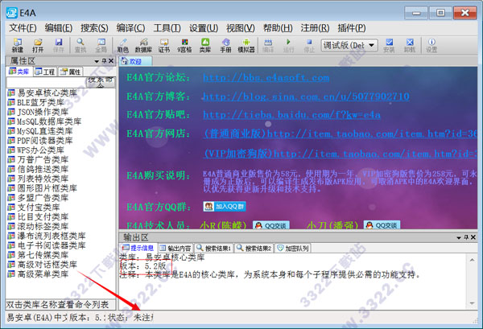Close the 输出区 panel with X
The image size is (483, 329).
click(x=473, y=237)
